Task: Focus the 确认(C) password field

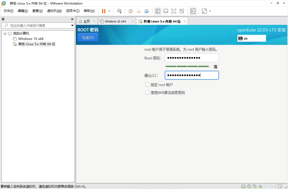Action: click(192, 75)
